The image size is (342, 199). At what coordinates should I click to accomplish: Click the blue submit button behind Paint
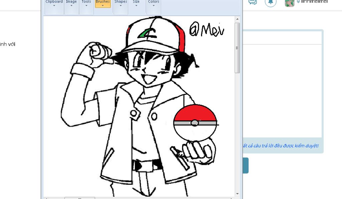pyautogui.click(x=245, y=165)
